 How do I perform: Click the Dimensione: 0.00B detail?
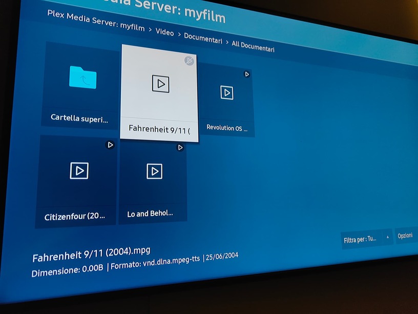pos(67,271)
